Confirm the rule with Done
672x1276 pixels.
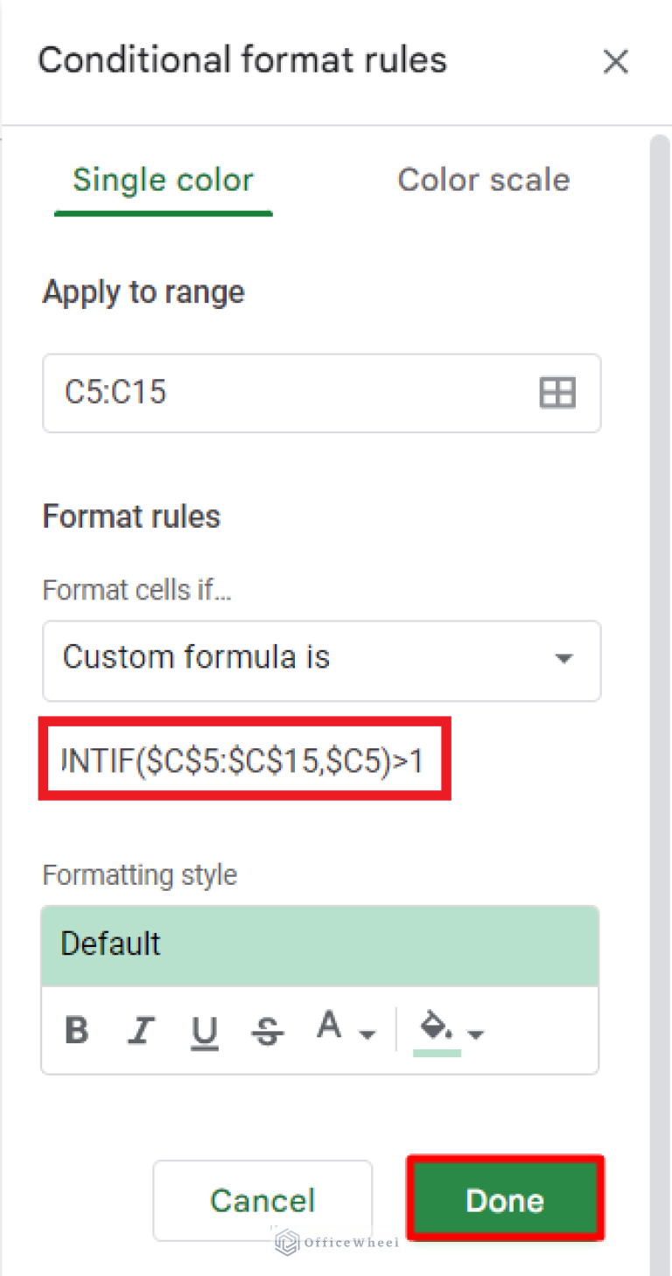coord(505,1200)
